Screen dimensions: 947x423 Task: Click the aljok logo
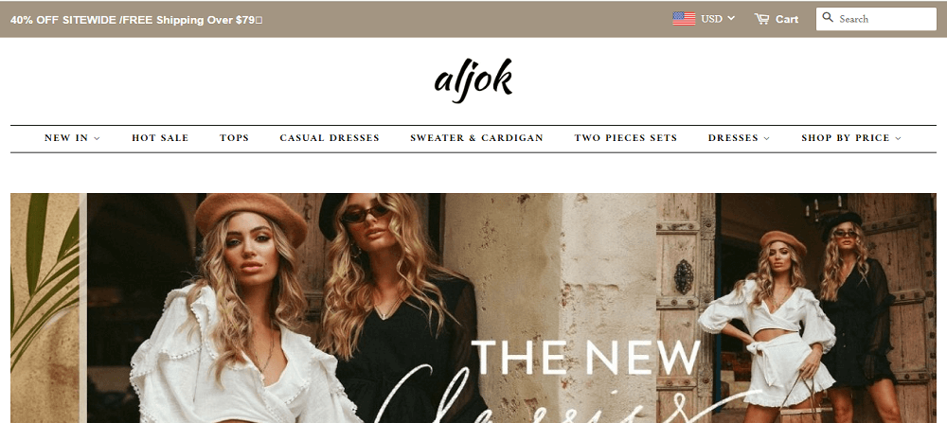473,80
